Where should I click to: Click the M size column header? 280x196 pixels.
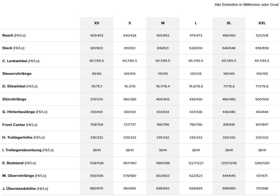point(163,23)
